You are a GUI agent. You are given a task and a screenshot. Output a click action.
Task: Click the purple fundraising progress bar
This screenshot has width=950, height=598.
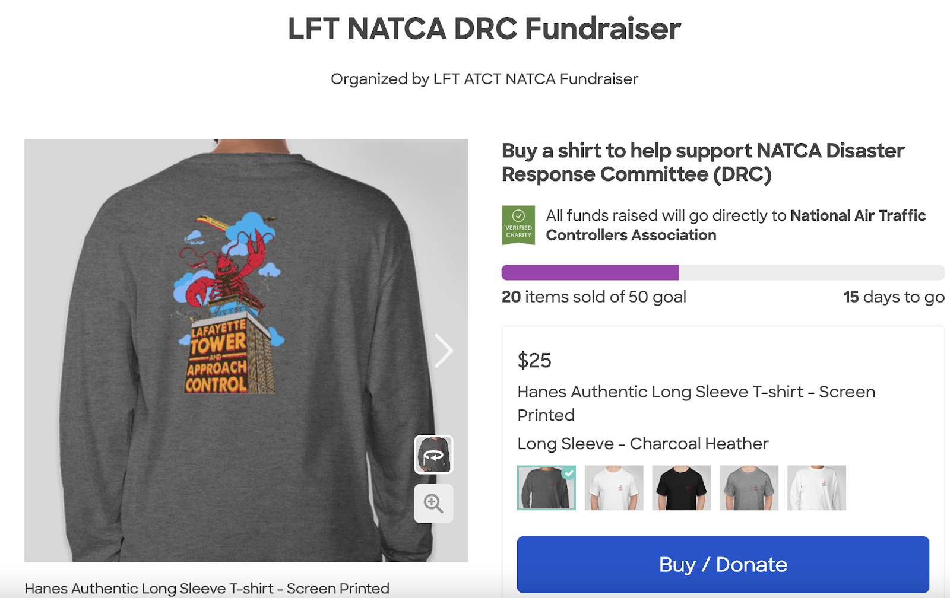(x=590, y=272)
